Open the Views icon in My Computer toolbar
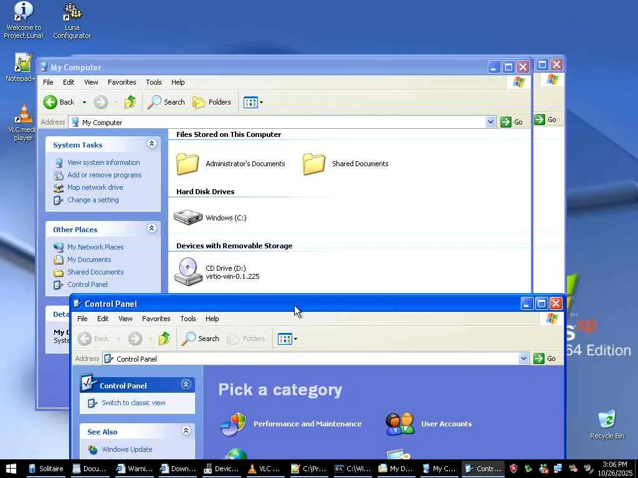The width and height of the screenshot is (638, 478). [x=250, y=102]
